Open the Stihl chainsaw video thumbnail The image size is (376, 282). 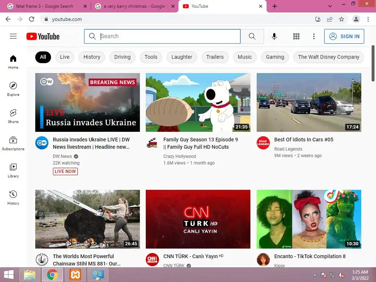coord(87,219)
